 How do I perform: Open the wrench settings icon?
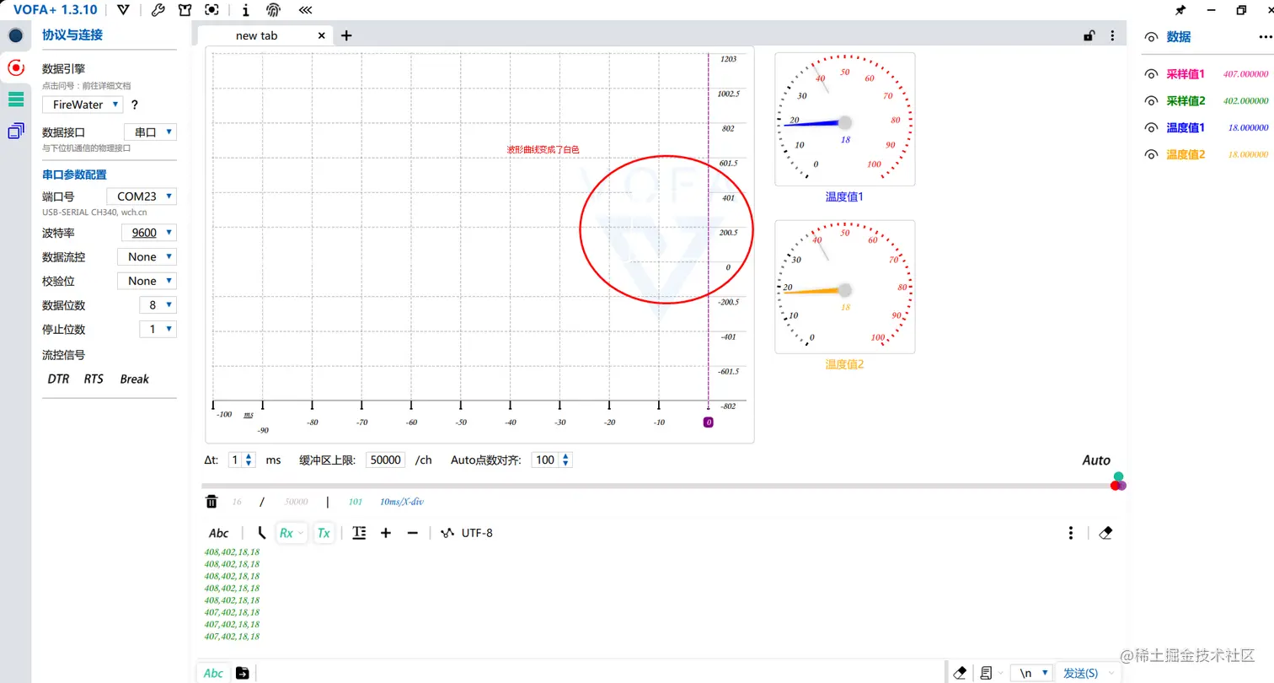(158, 10)
